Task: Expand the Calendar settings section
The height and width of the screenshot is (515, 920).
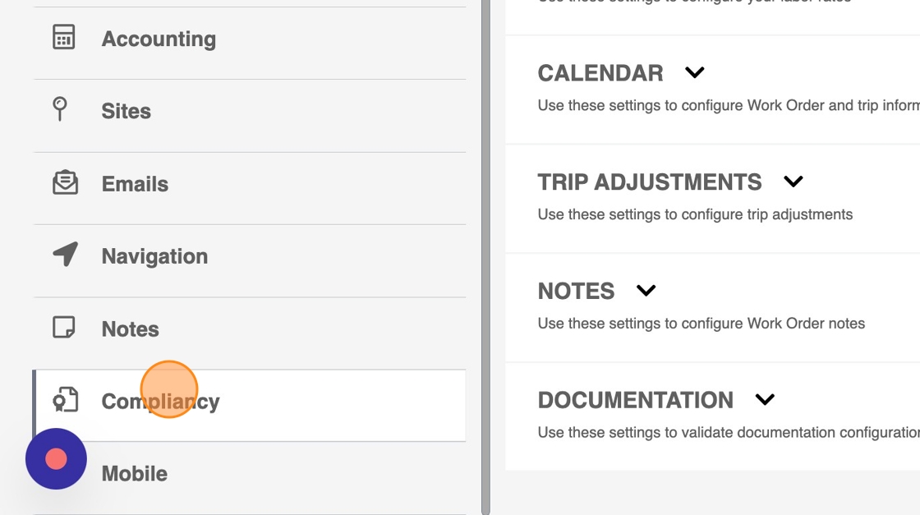Action: point(695,73)
